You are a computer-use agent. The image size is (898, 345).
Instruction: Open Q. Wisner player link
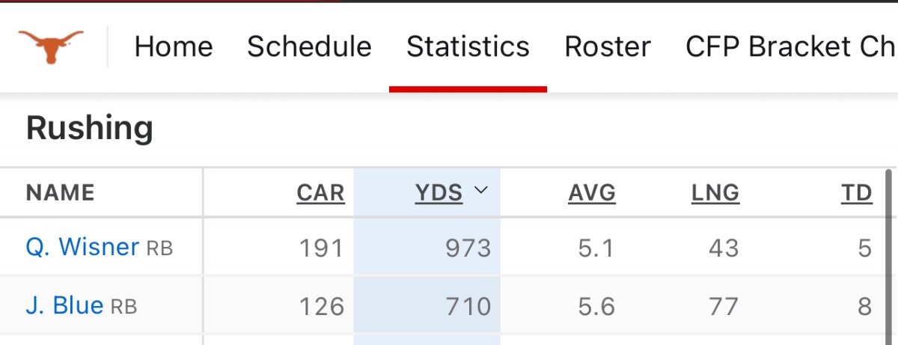pos(82,246)
